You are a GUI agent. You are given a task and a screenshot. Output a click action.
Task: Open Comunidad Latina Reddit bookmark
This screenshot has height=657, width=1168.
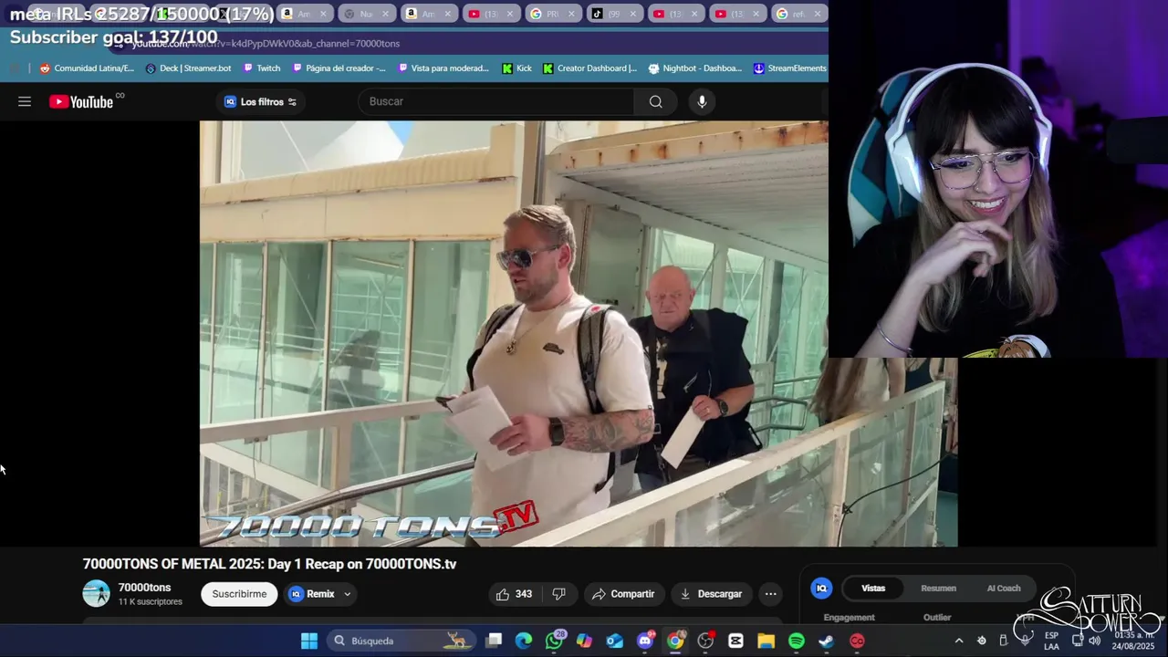tap(87, 68)
